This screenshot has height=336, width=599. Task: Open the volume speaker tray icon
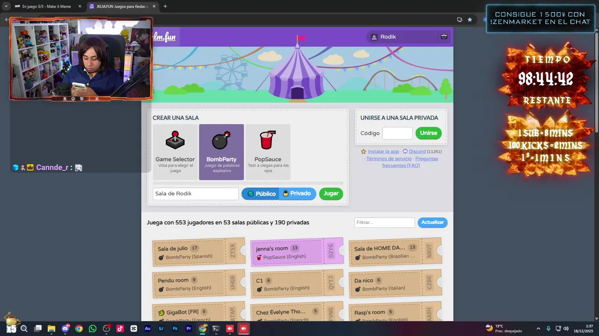(566, 329)
